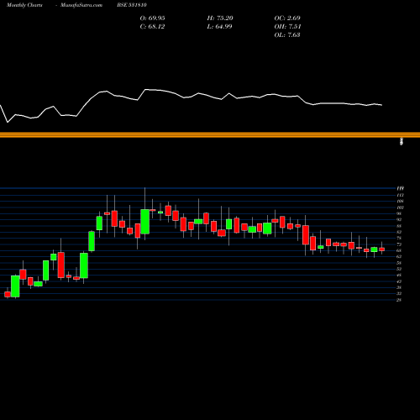Click the high value "H: 75.20"

tap(220, 18)
